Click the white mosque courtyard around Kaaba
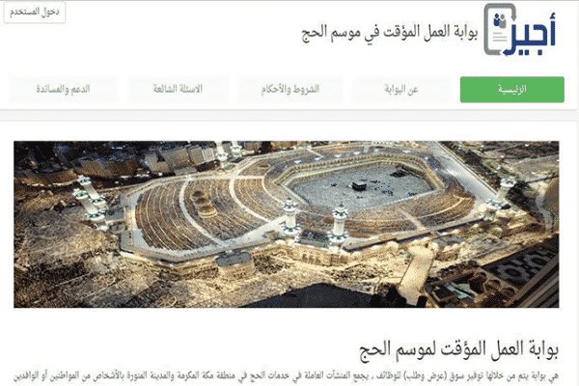The width and height of the screenshot is (579, 386). point(362,188)
